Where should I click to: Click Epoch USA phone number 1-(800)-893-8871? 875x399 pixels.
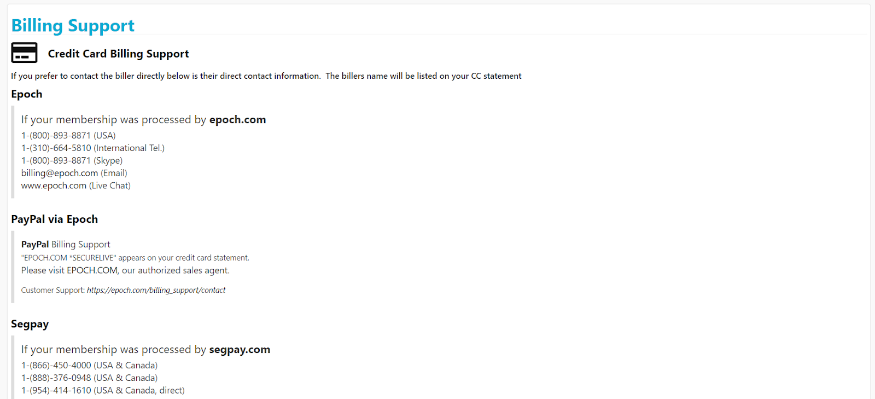[x=56, y=135]
